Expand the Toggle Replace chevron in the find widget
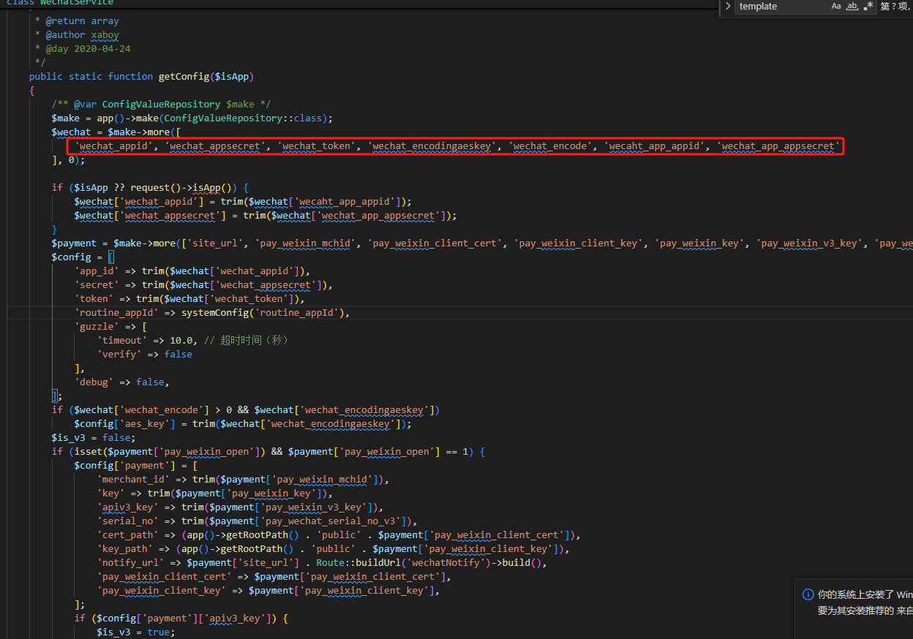913x639 pixels. click(728, 6)
